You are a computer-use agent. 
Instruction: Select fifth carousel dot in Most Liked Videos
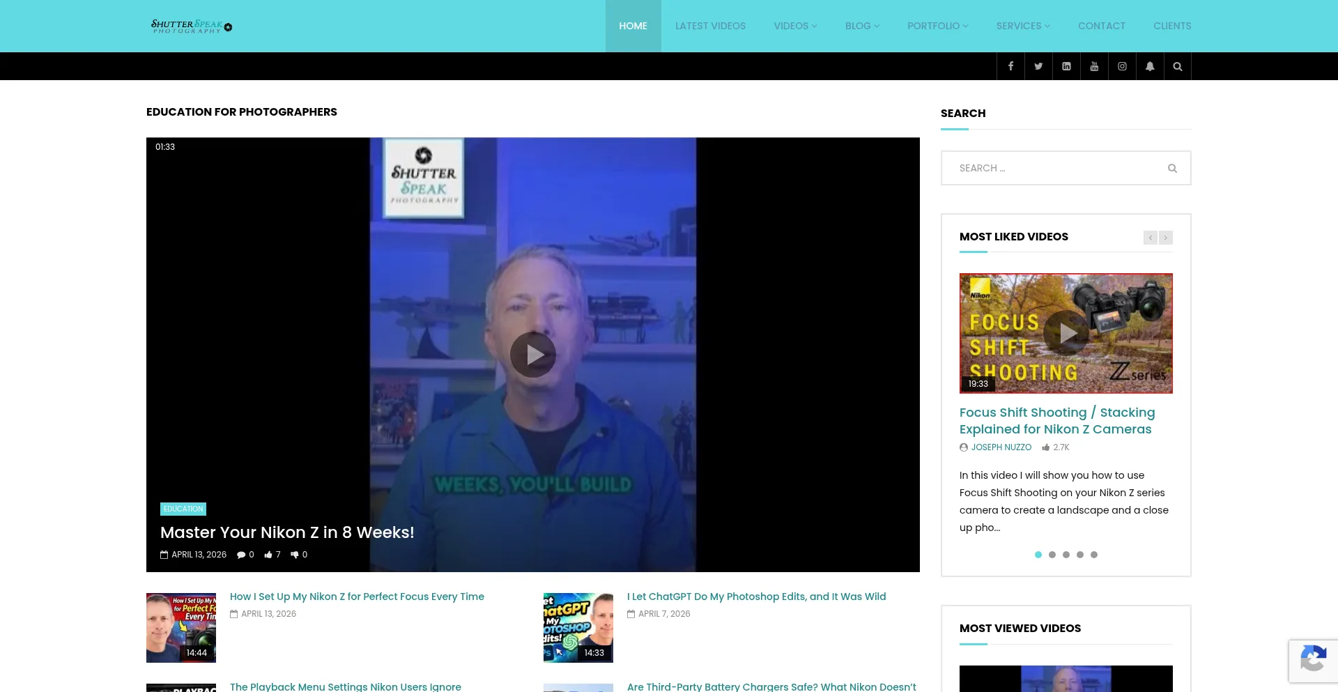[1094, 555]
